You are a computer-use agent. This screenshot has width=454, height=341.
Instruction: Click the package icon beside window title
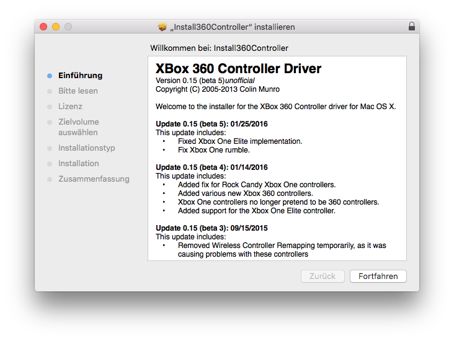click(163, 27)
